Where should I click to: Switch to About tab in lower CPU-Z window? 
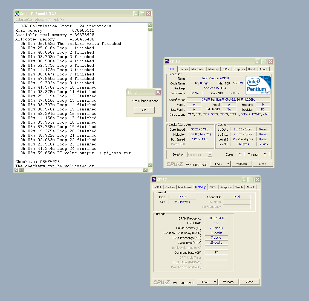point(250,187)
